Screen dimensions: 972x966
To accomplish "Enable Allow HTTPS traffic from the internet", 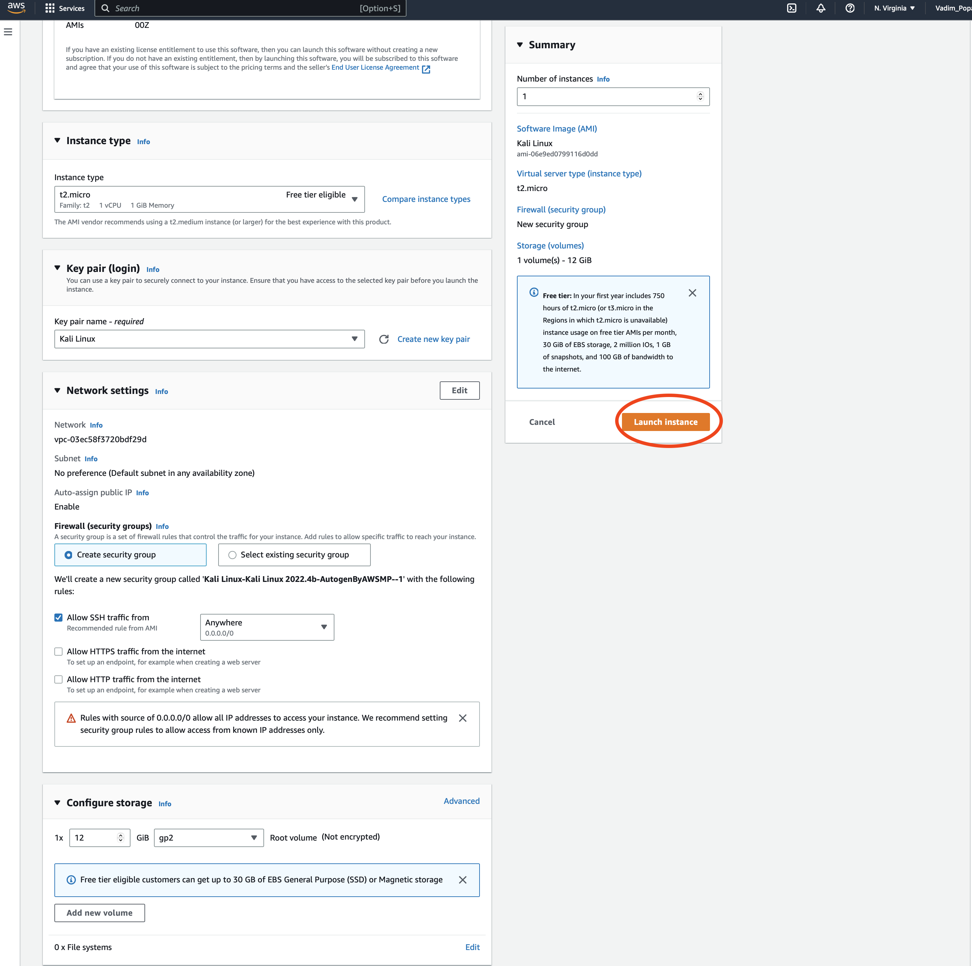I will (x=58, y=651).
